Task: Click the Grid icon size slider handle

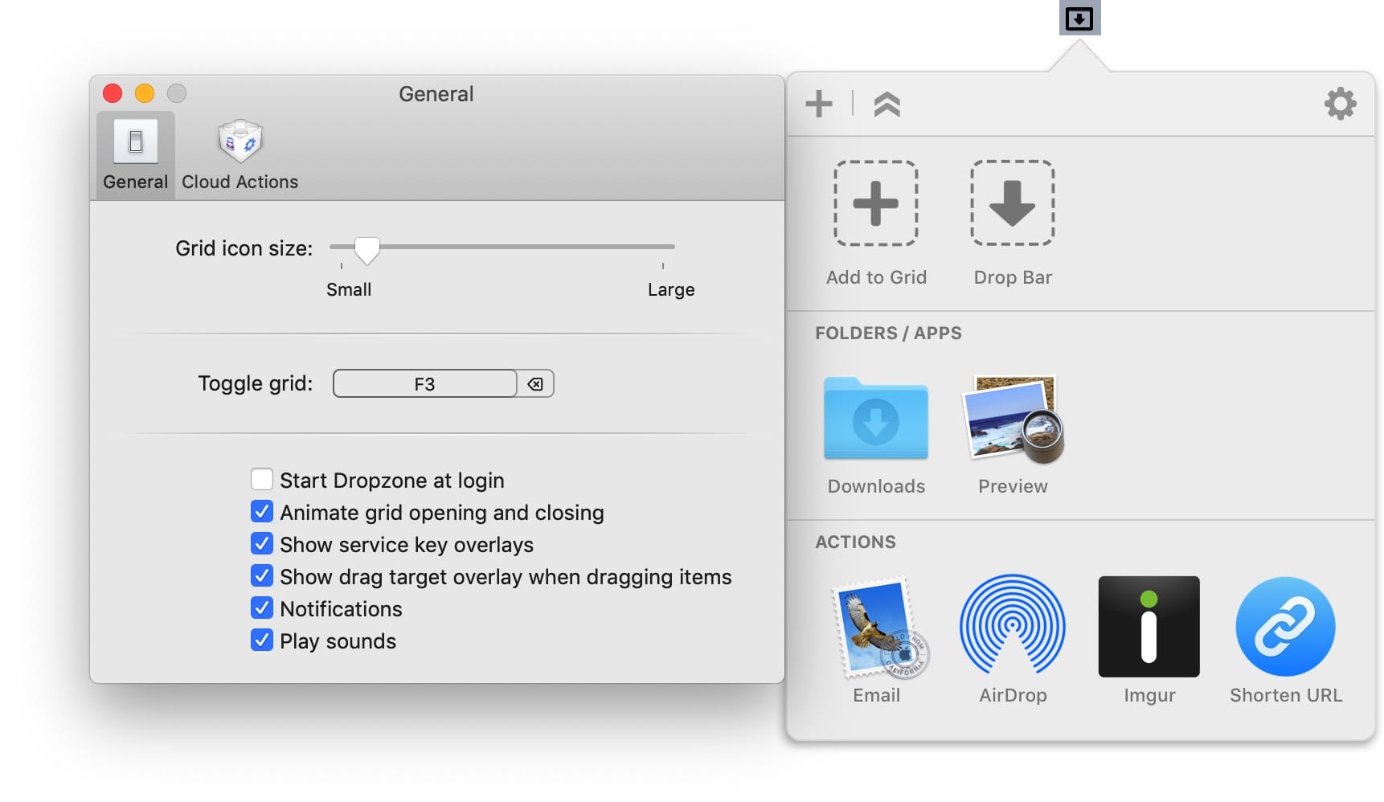Action: (366, 250)
